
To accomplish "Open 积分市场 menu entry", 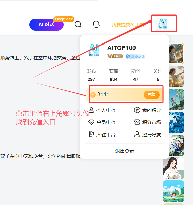I will coord(148,122).
